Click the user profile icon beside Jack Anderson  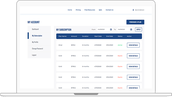click(x=133, y=10)
